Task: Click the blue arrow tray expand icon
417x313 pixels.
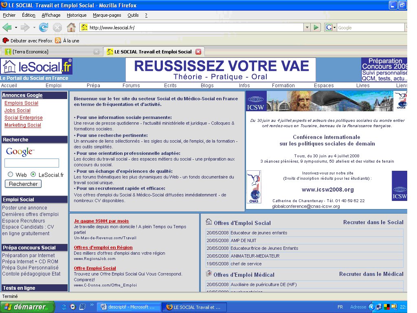Action: click(371, 307)
